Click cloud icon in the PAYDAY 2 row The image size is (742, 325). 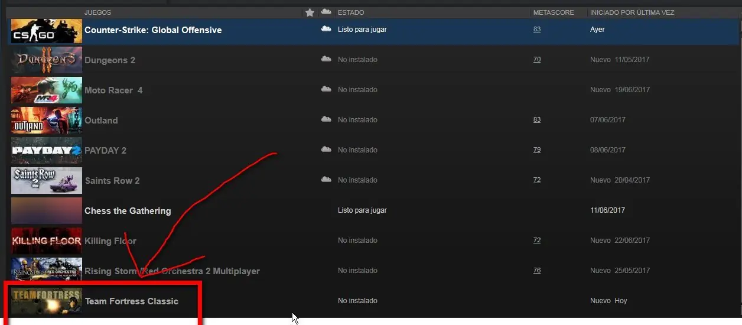[326, 149]
